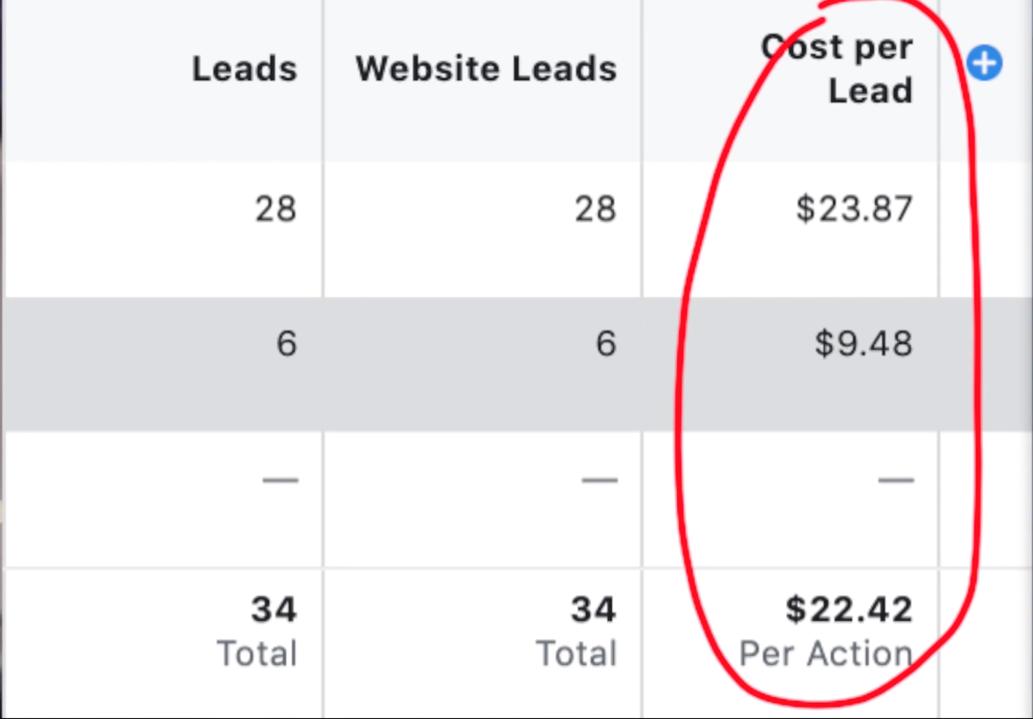Click the bold 34 Leads total
This screenshot has height=719, width=1033.
pos(273,610)
